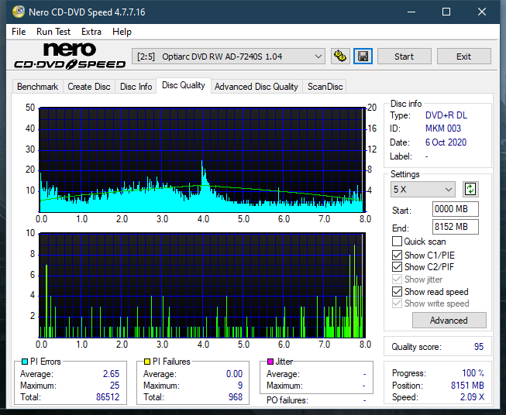Open the Help menu
The height and width of the screenshot is (415, 506).
(x=122, y=32)
